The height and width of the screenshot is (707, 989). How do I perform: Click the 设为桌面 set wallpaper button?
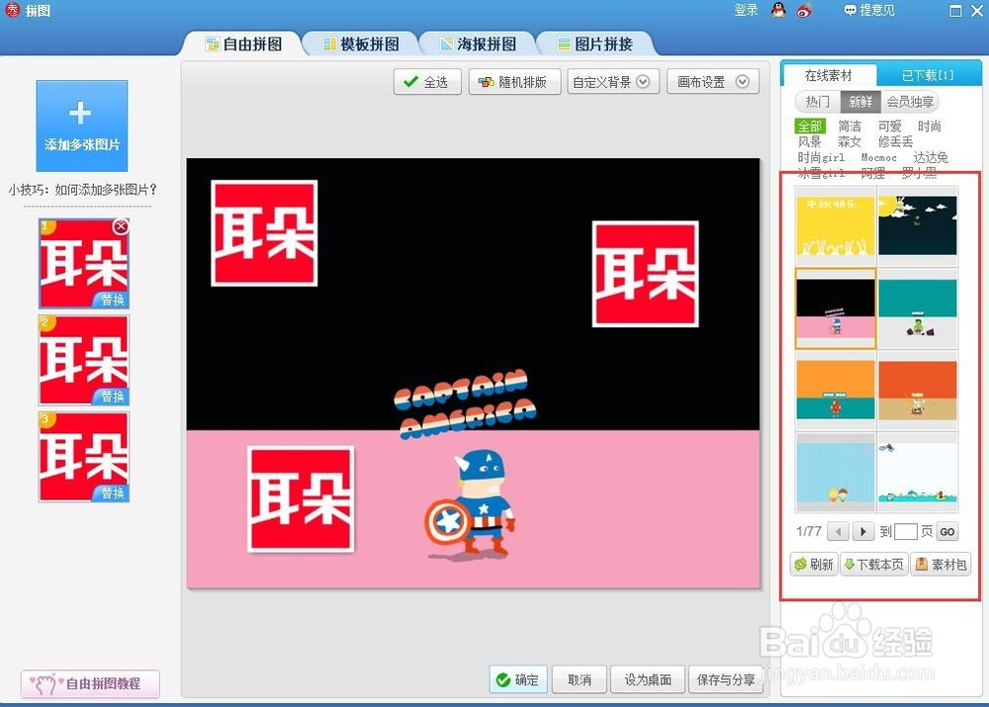(648, 680)
